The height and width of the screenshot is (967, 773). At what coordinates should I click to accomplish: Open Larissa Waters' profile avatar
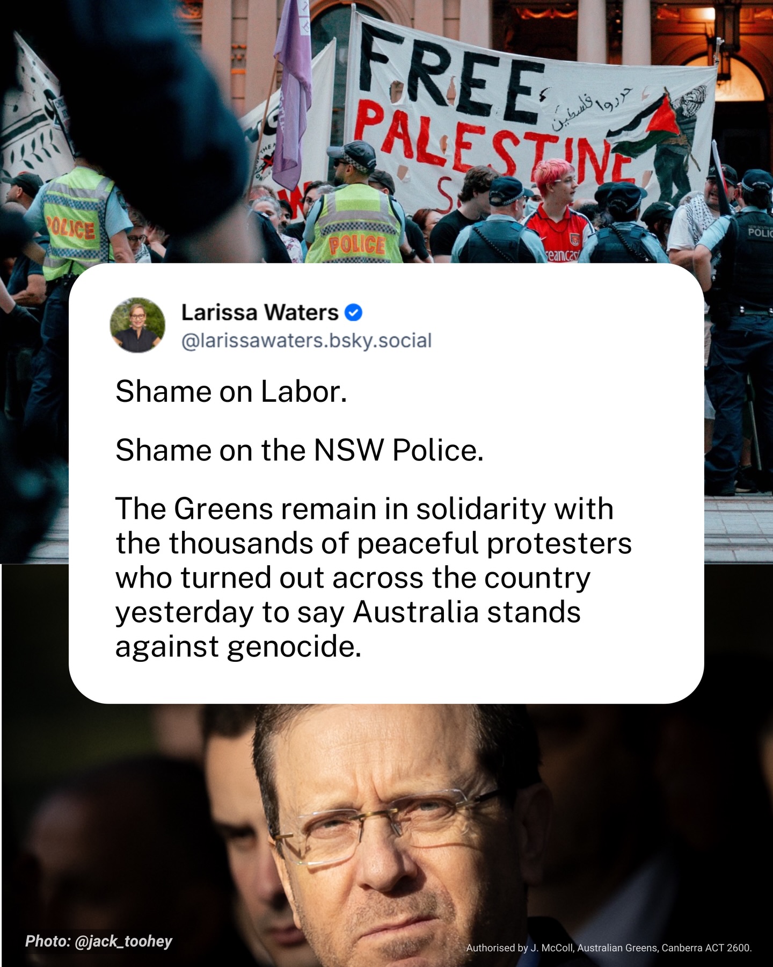138,325
